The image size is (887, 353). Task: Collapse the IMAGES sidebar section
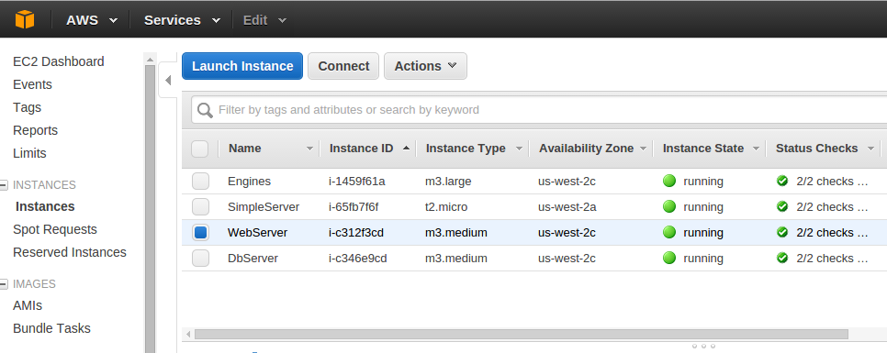[4, 284]
